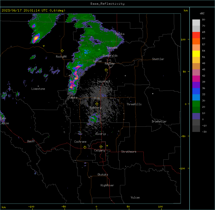Select the red 60-65 dBZ legend swatch
The width and height of the screenshot is (215, 210).
click(x=196, y=35)
